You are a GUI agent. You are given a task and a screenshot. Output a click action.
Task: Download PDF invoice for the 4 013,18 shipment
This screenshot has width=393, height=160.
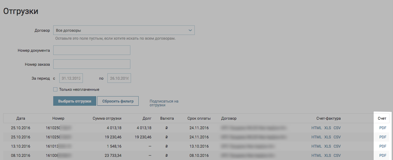pyautogui.click(x=383, y=128)
